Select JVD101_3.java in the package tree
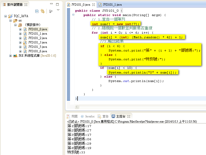This screenshot has height=155, width=206. tap(38, 42)
